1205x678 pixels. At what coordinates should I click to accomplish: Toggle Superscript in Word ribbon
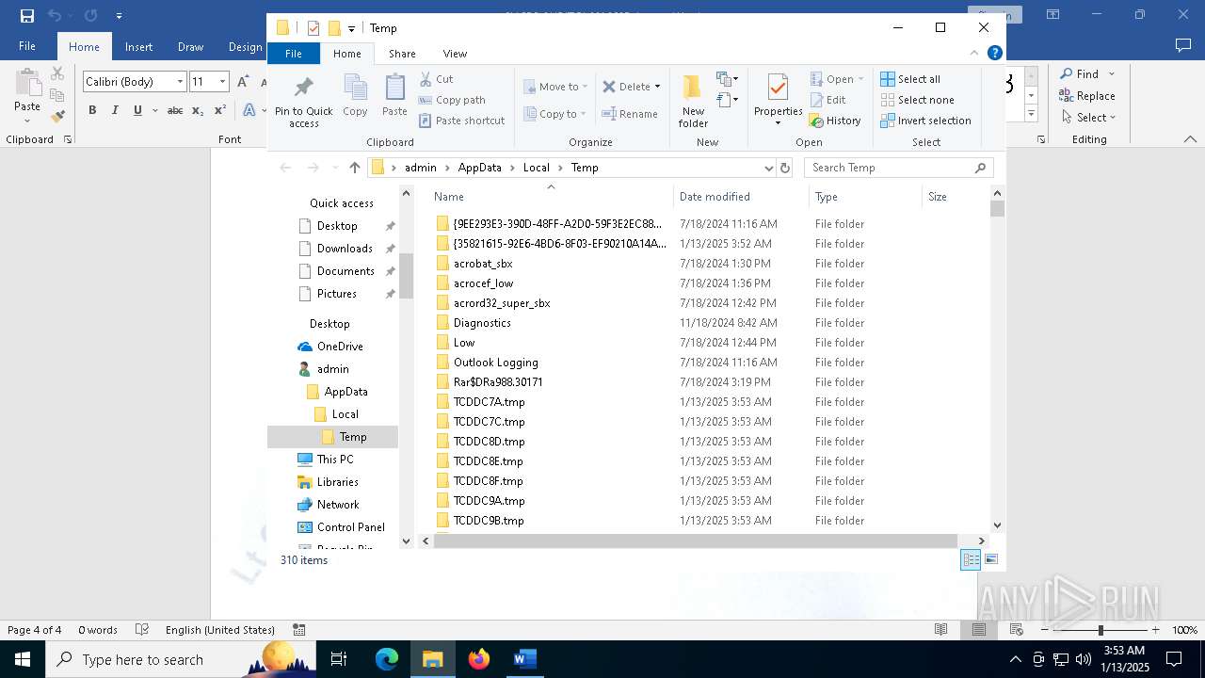click(219, 110)
